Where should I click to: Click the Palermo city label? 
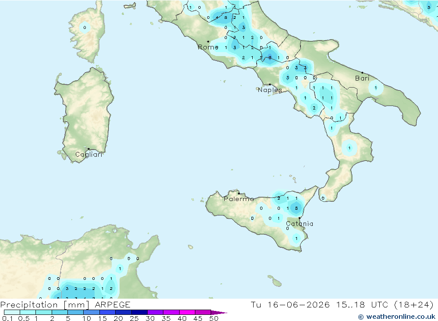click(239, 199)
